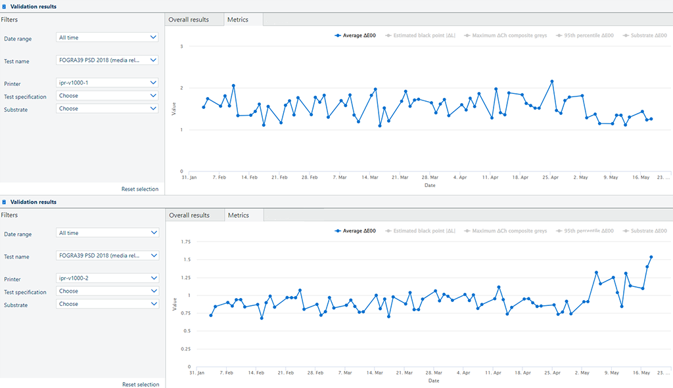Viewport: 673px width, 388px height.
Task: Click the highest data point in ipr-v1000-2 chart
Action: click(651, 257)
